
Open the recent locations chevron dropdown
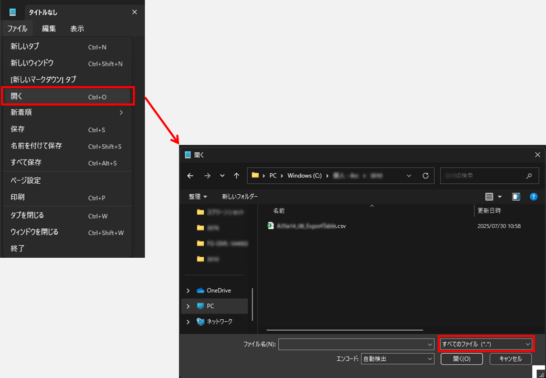click(222, 176)
